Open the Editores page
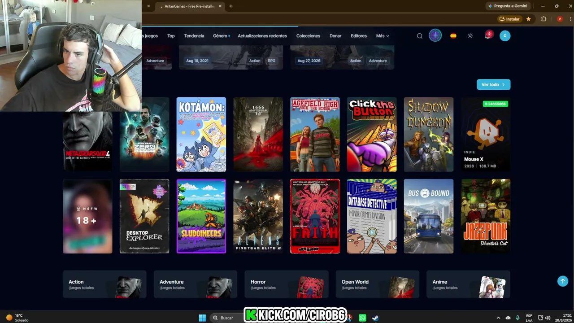Viewport: 574px width, 323px height. click(x=359, y=36)
